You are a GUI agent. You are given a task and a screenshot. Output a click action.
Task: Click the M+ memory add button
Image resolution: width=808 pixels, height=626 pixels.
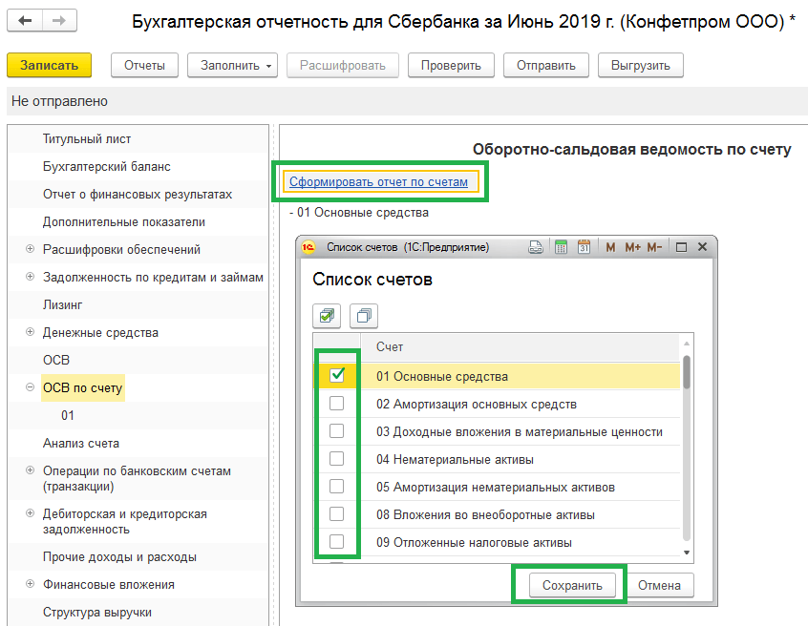tap(632, 247)
